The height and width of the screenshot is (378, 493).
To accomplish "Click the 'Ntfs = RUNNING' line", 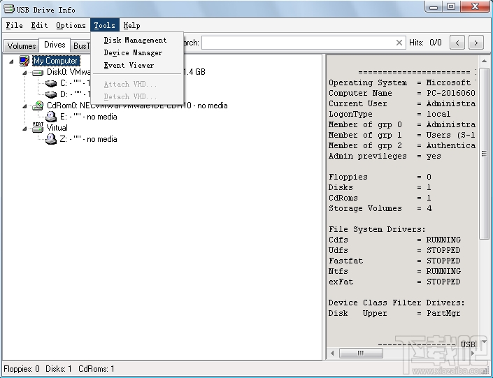I will (x=394, y=271).
